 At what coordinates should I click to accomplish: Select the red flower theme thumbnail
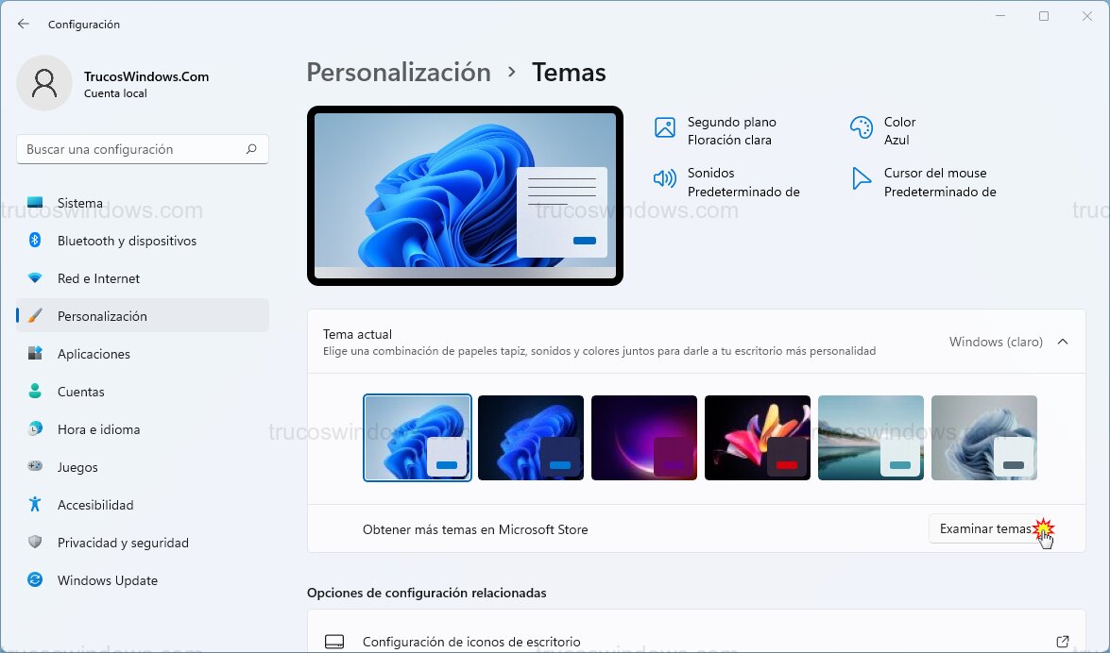tap(758, 437)
